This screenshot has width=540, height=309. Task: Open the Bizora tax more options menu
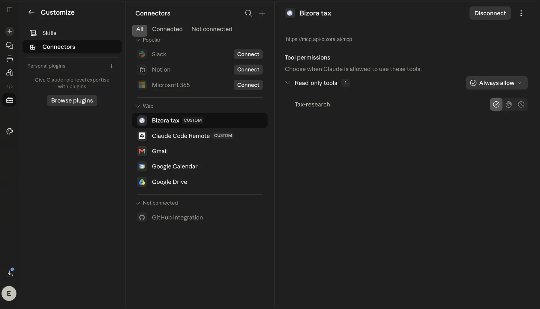click(x=521, y=13)
